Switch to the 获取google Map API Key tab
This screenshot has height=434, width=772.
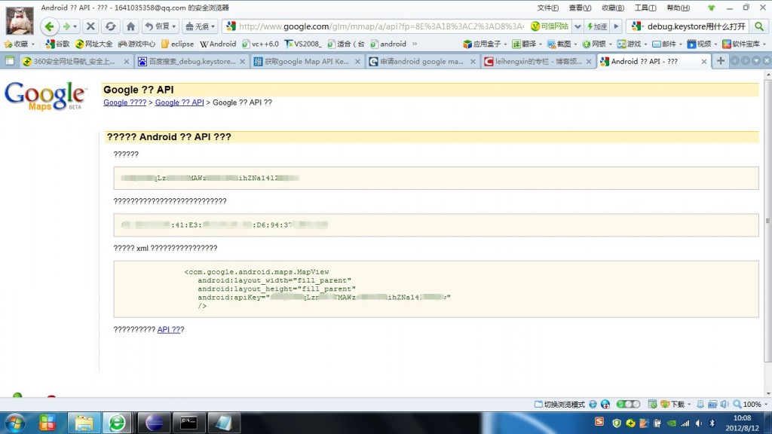click(307, 61)
